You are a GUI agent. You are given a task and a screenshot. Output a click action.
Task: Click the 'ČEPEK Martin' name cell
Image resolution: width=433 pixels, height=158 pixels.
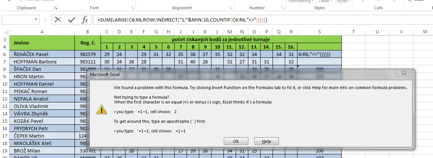[42, 136]
